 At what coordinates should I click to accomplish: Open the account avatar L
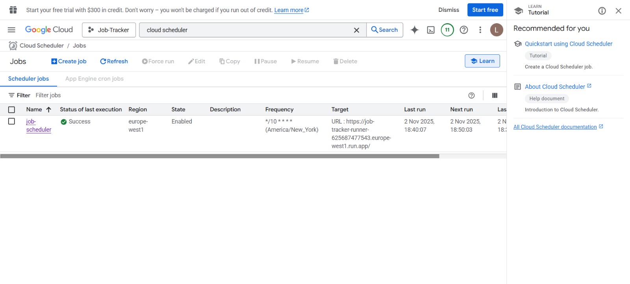(497, 30)
